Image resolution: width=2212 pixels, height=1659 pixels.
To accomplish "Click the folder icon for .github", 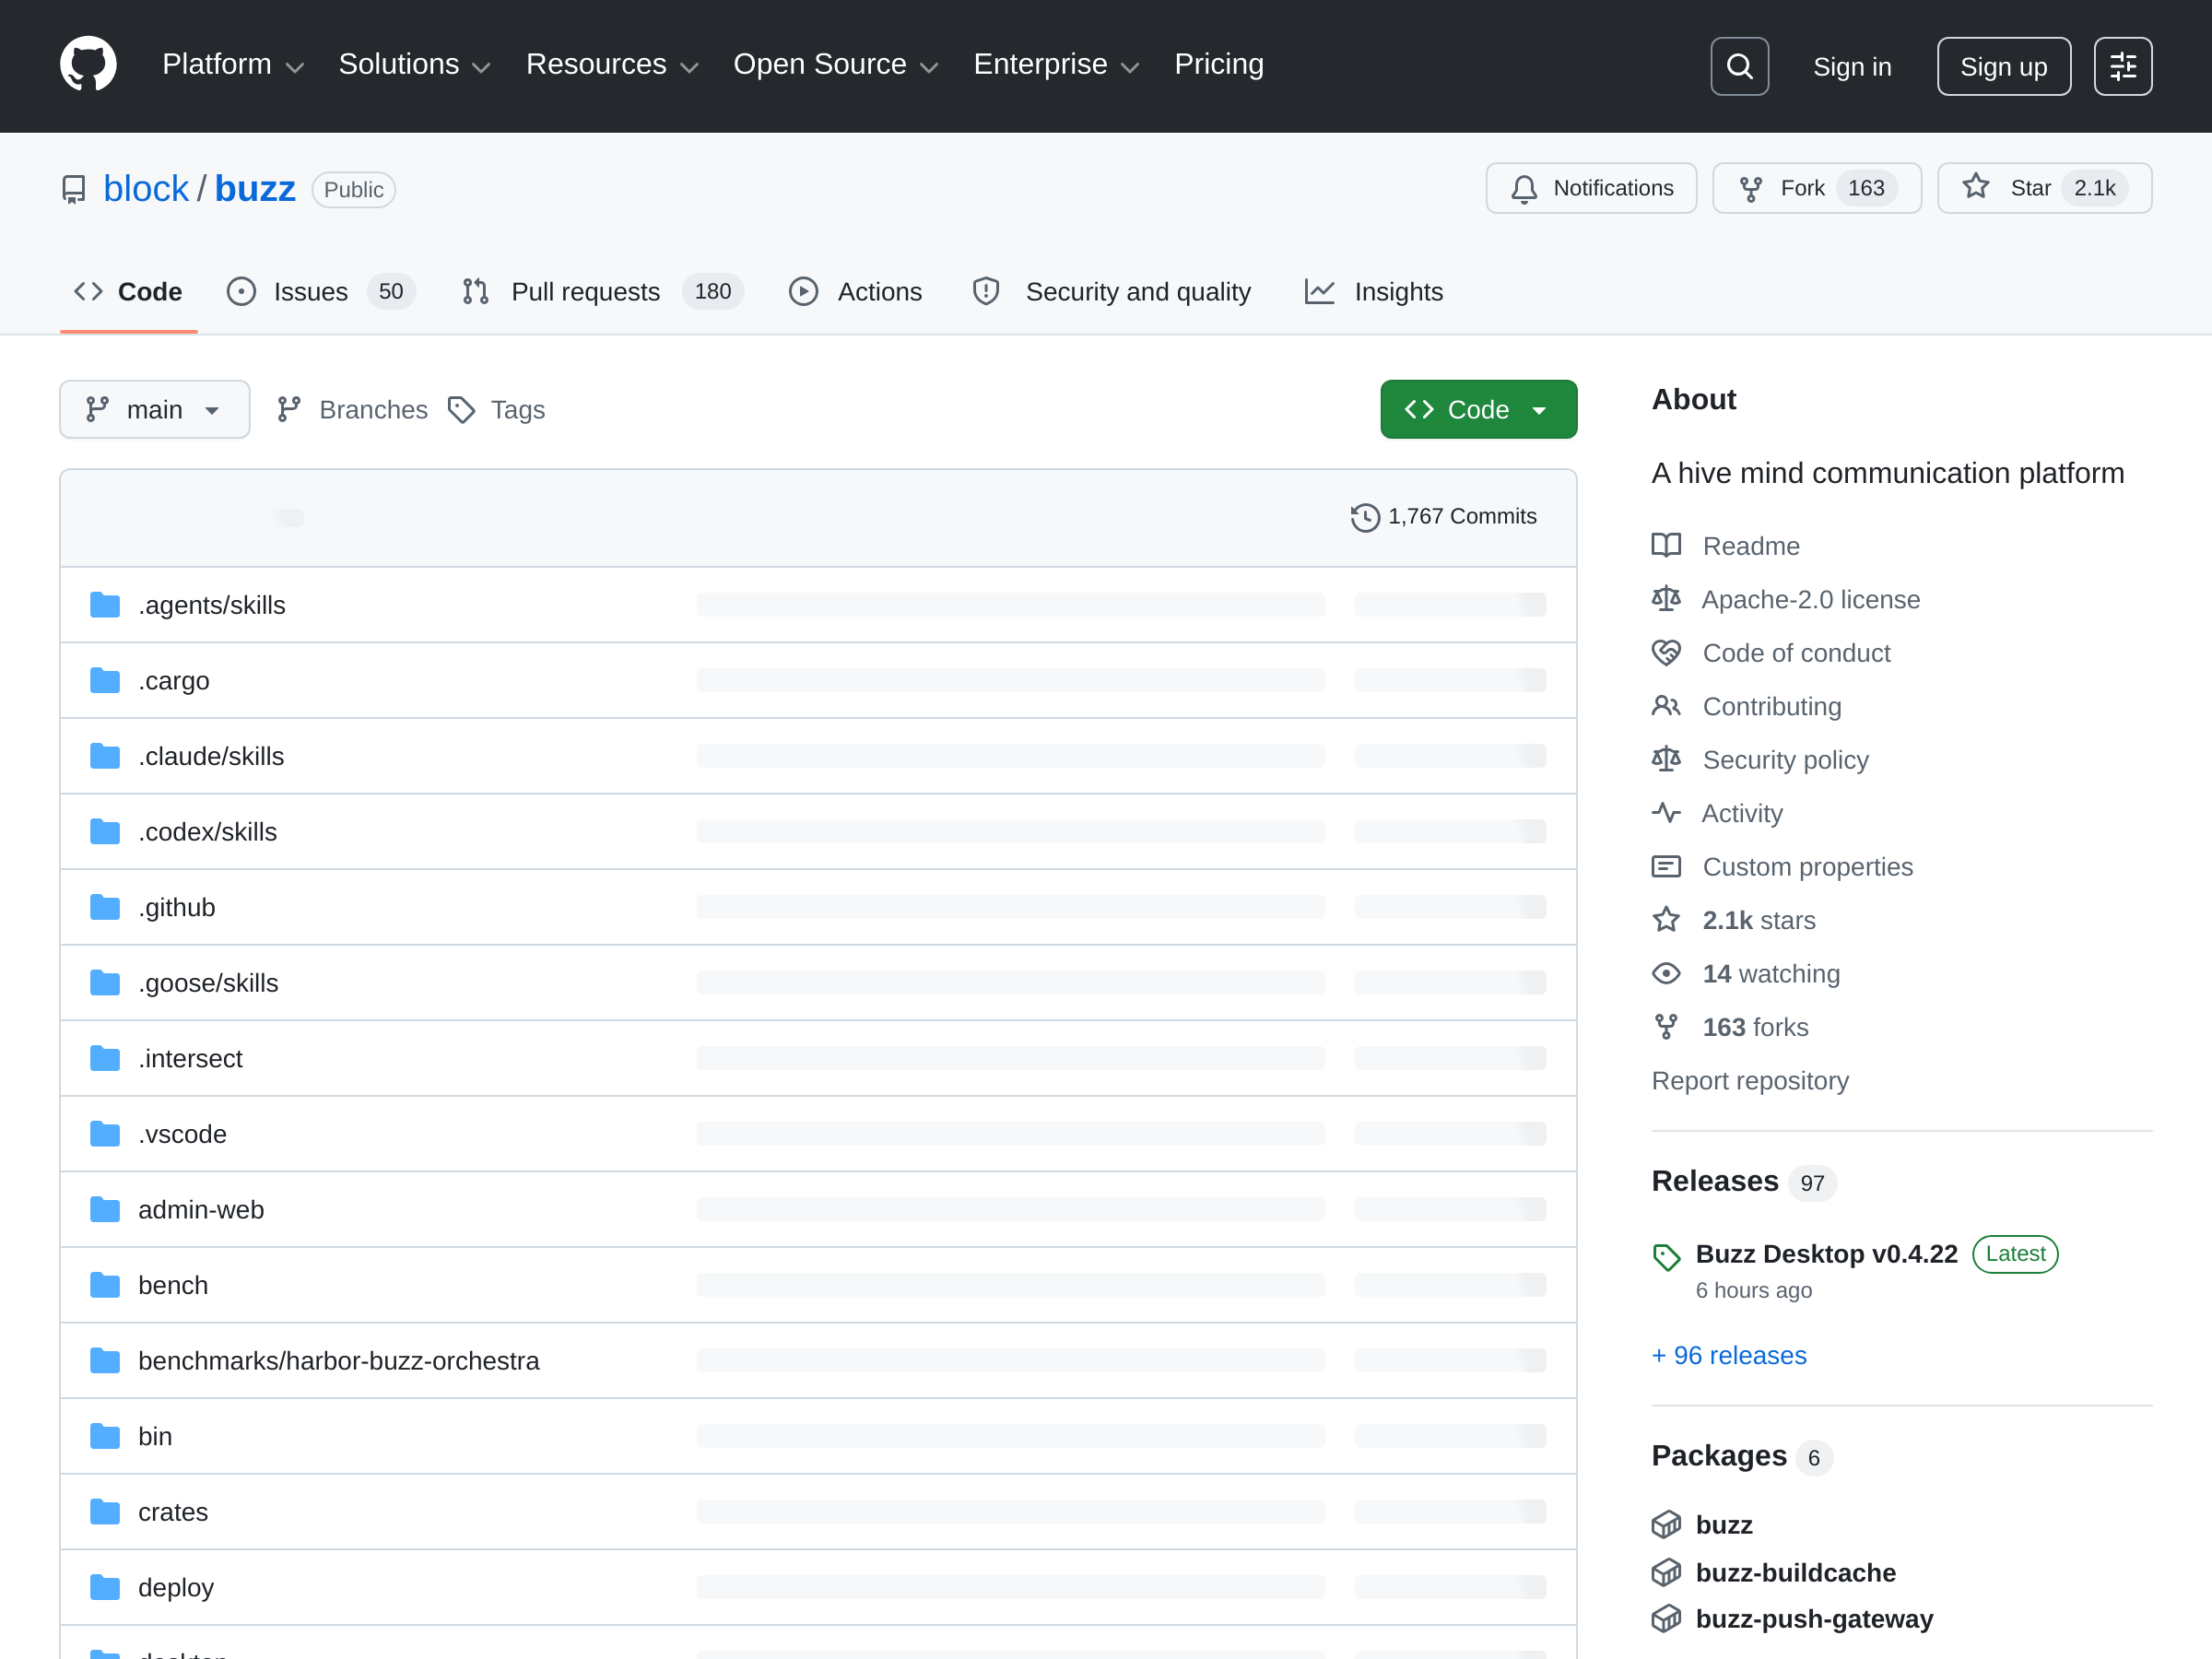I will [x=105, y=907].
